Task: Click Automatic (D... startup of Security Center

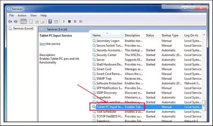Action: coord(171,55)
